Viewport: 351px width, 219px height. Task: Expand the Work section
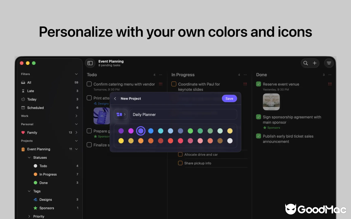click(x=77, y=116)
